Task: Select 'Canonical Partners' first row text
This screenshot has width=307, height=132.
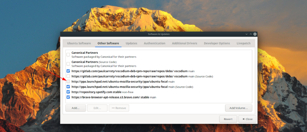Action: coord(85,53)
